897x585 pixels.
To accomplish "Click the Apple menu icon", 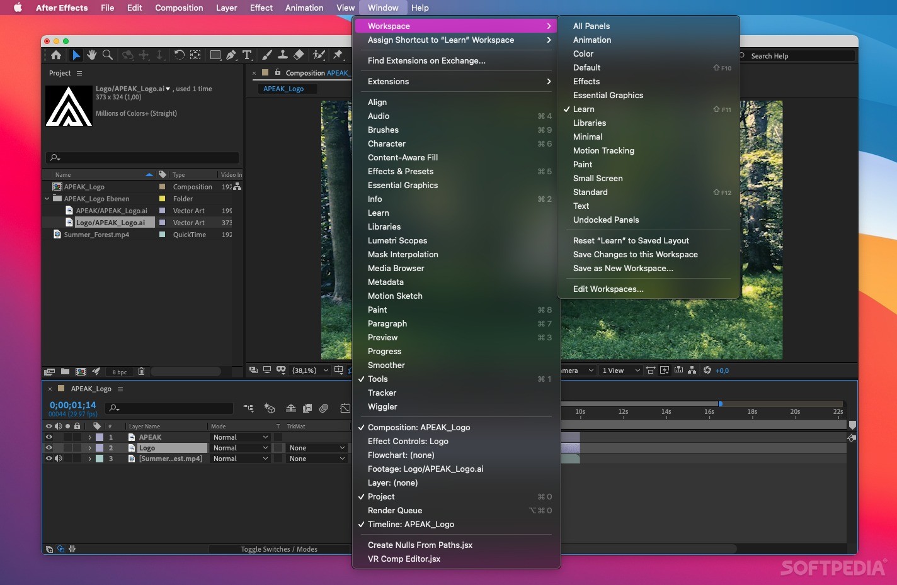I will click(18, 8).
